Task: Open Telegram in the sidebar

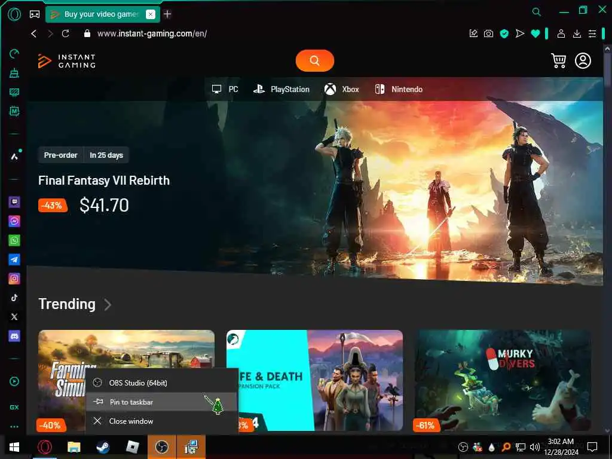Action: point(14,259)
